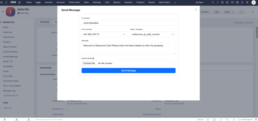The height and width of the screenshot is (121, 258).
Task: Open the Chats button dropdown arrow
Action: pos(233,12)
